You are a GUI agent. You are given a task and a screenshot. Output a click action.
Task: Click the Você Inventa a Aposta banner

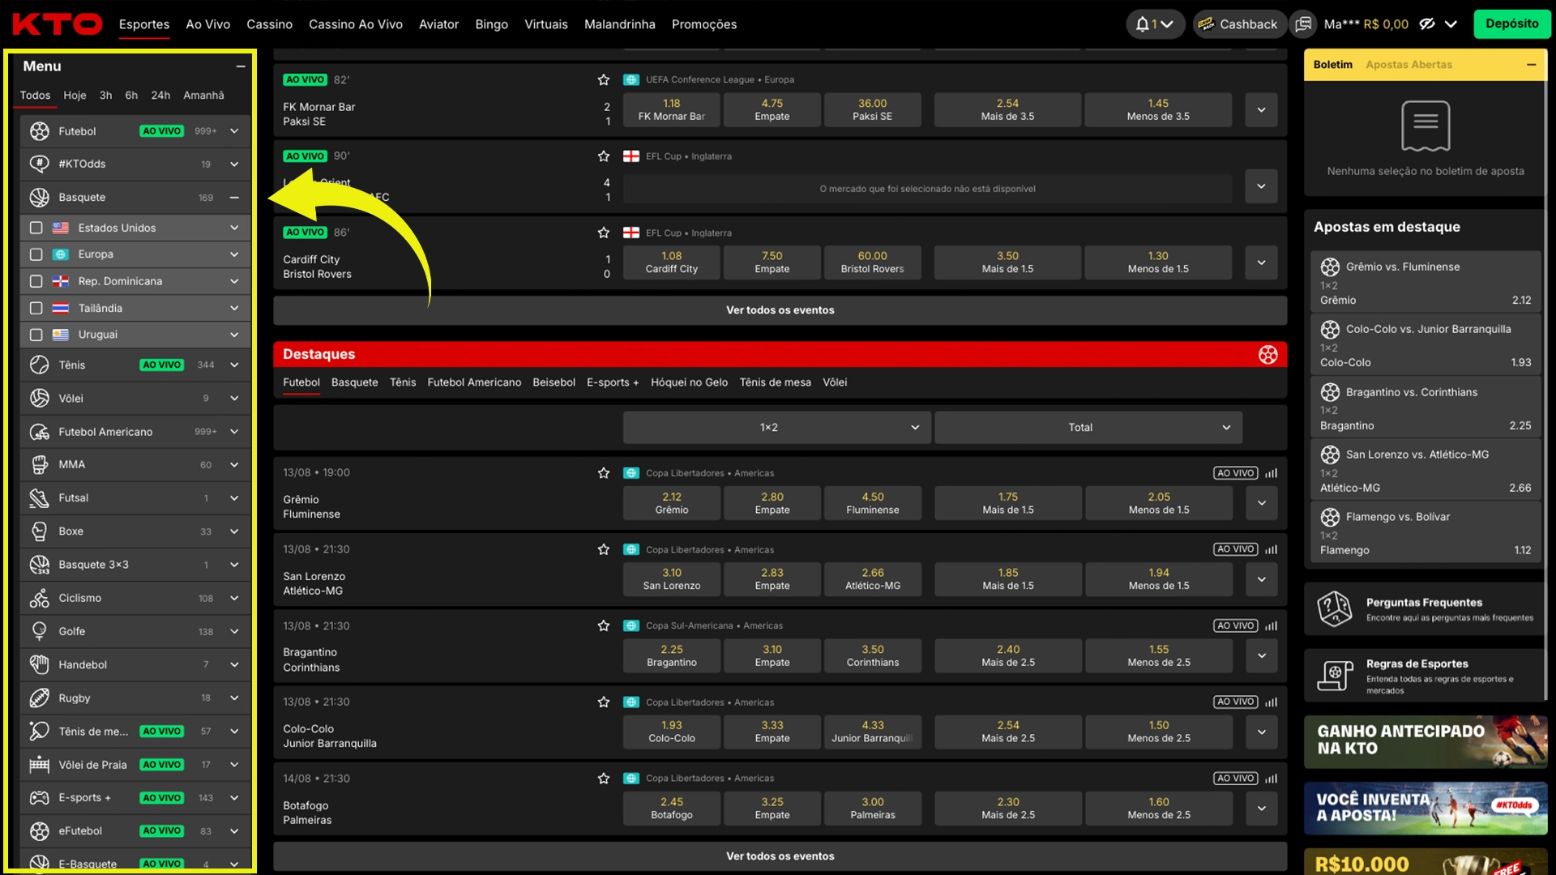click(x=1426, y=809)
